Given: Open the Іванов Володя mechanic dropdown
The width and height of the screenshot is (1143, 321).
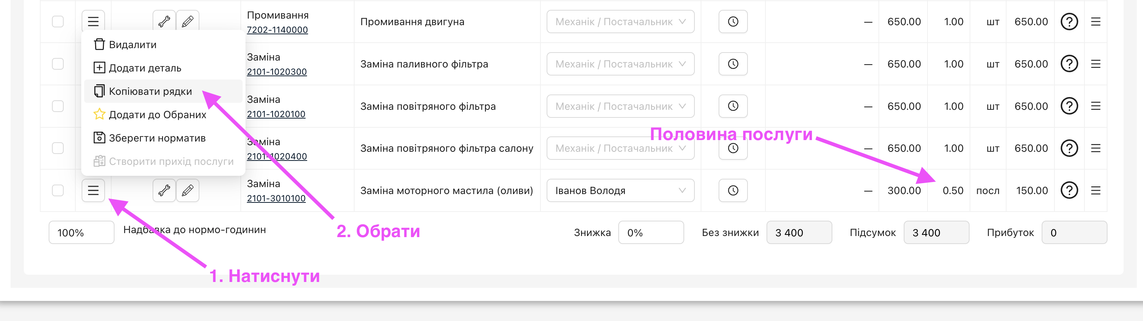Looking at the screenshot, I should [620, 190].
